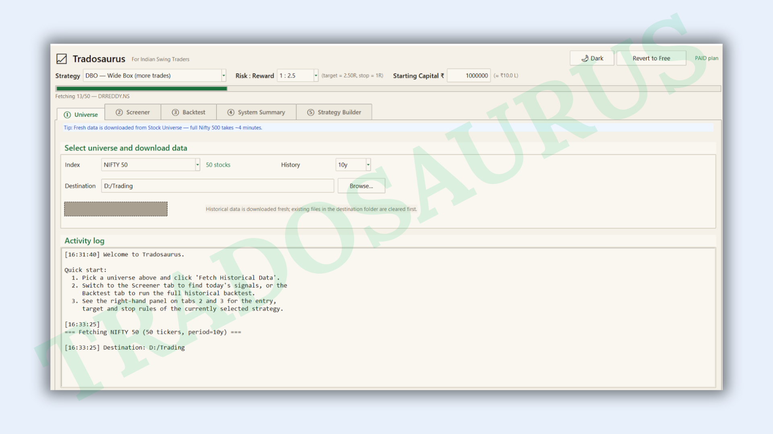Click the download progress bar
This screenshot has height=434, width=773.
[x=388, y=88]
